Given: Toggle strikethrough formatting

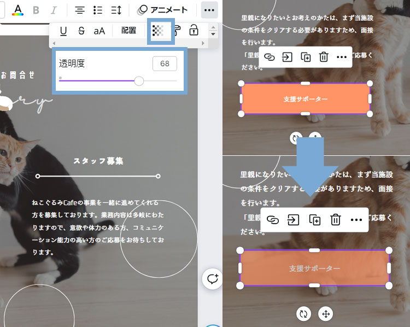Looking at the screenshot, I should (81, 31).
